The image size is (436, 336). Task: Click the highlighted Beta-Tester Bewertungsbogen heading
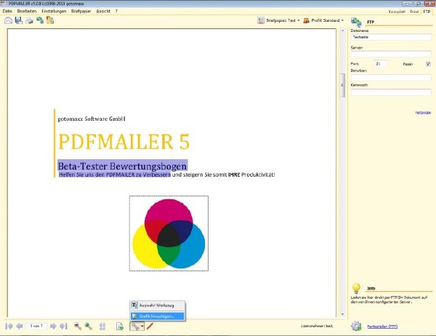click(122, 166)
